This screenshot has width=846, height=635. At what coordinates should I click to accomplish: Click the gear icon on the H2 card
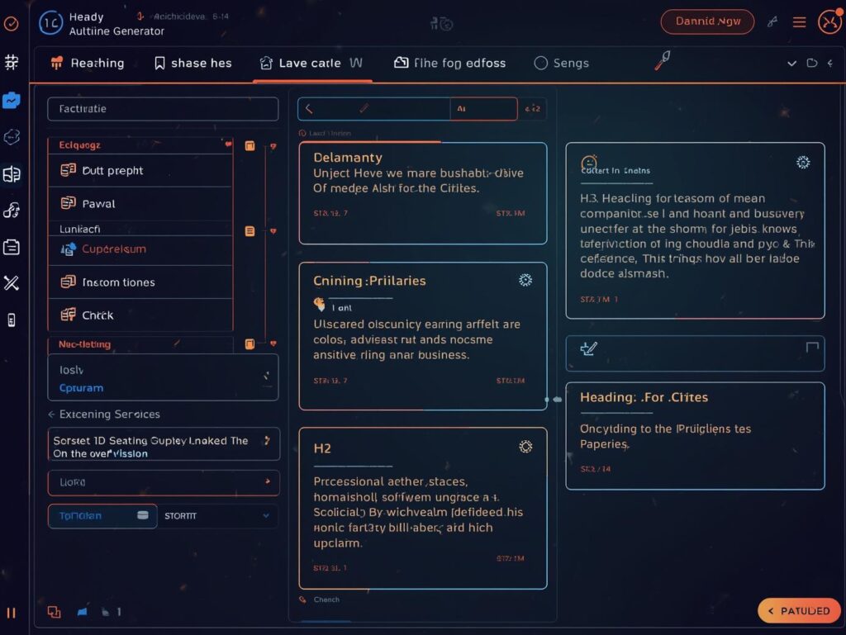pos(525,447)
